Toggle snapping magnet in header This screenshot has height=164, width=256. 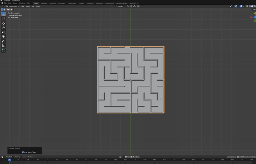(x=131, y=6)
